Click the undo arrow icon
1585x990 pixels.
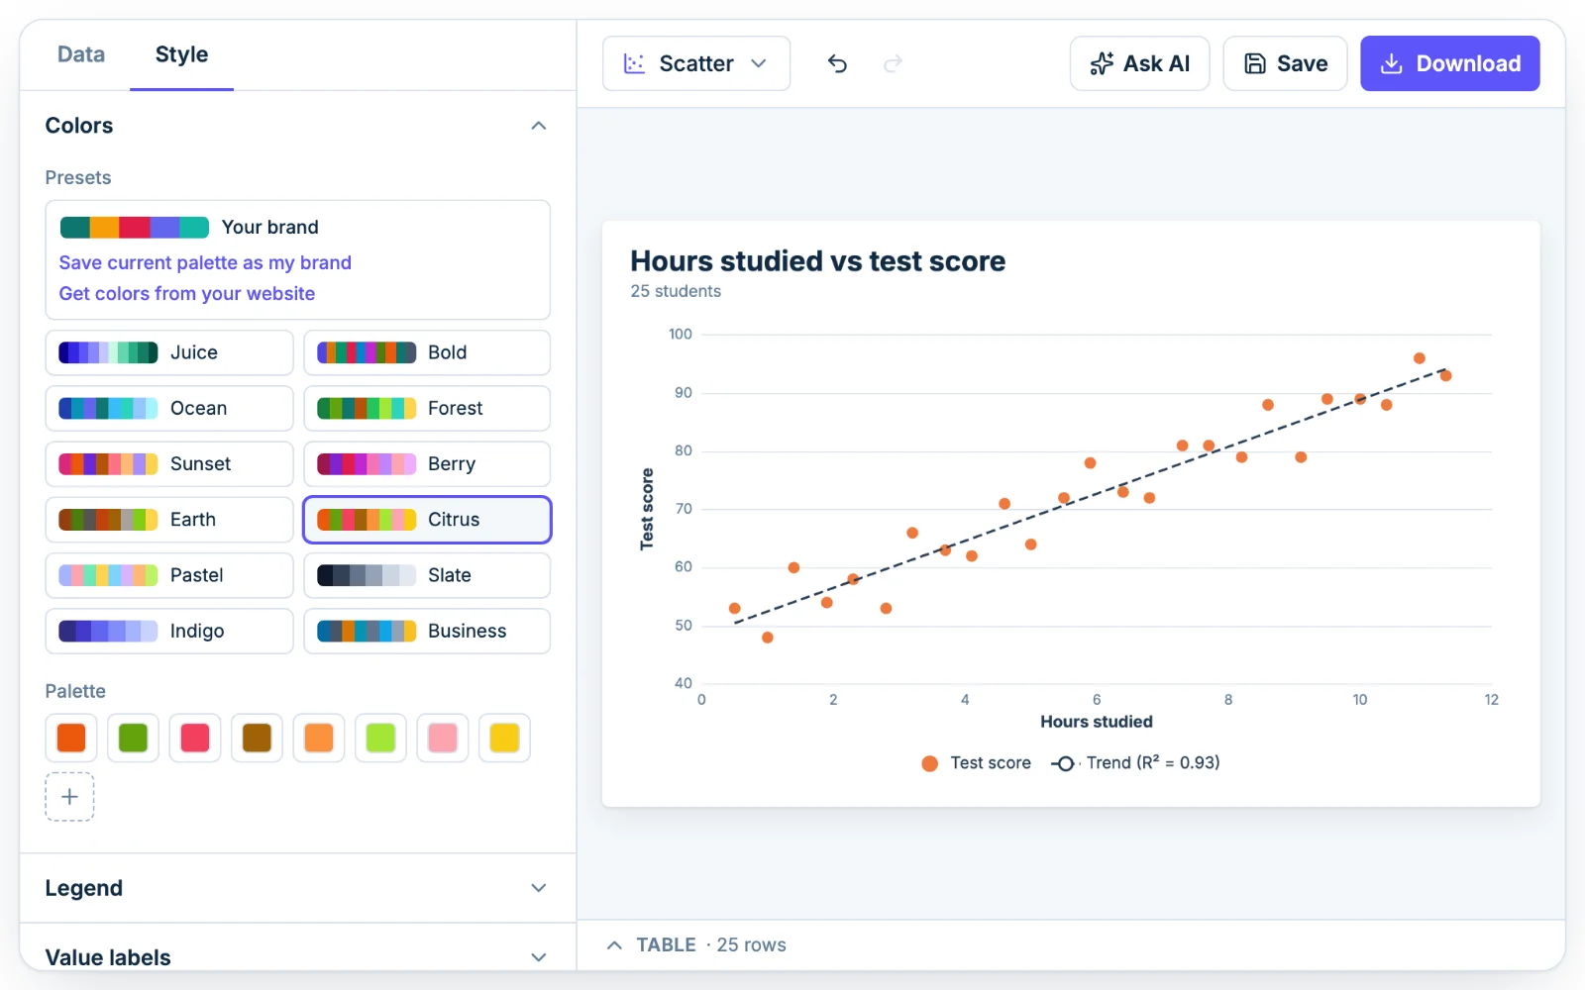(x=837, y=63)
